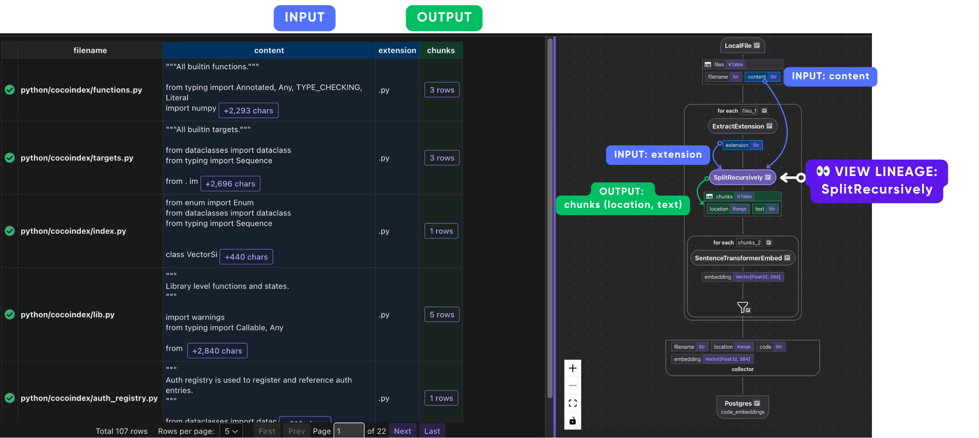Click the chunks KTable table icon

click(x=709, y=197)
